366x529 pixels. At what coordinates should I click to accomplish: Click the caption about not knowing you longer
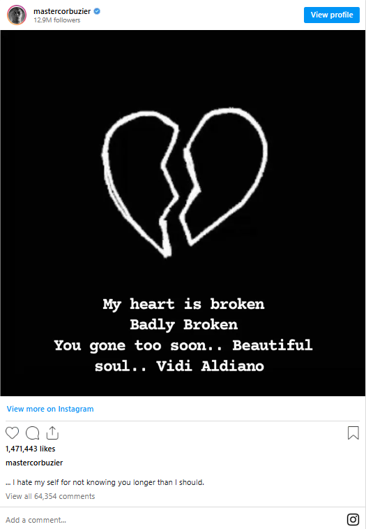tap(105, 482)
